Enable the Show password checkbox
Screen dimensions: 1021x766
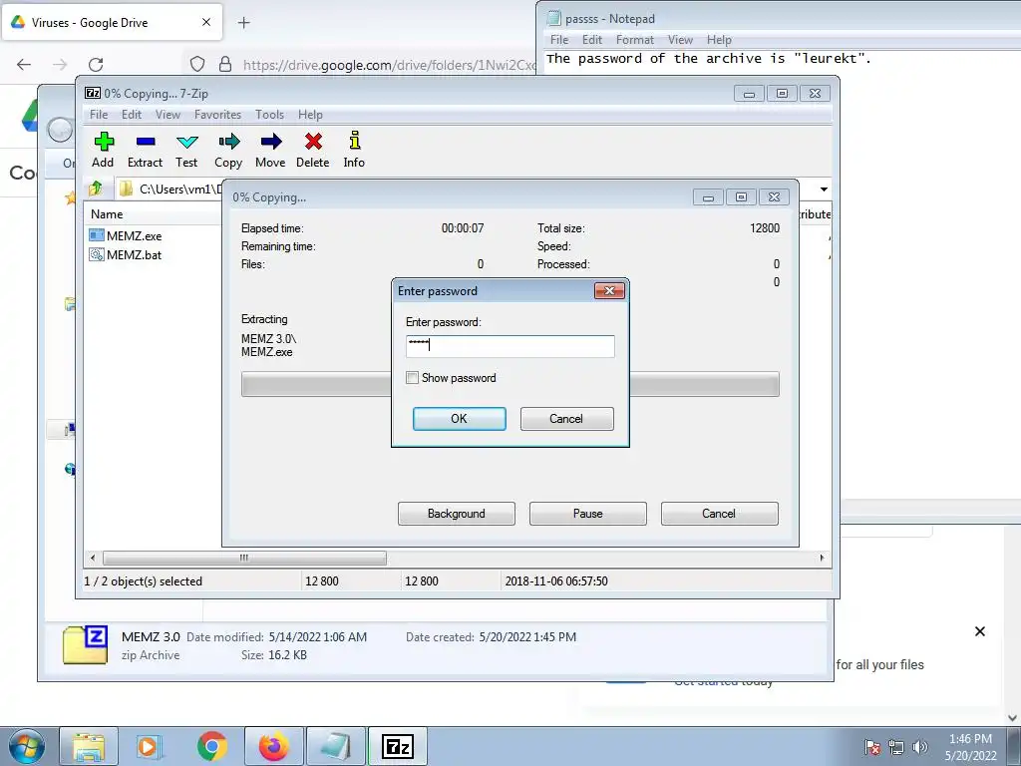coord(412,378)
